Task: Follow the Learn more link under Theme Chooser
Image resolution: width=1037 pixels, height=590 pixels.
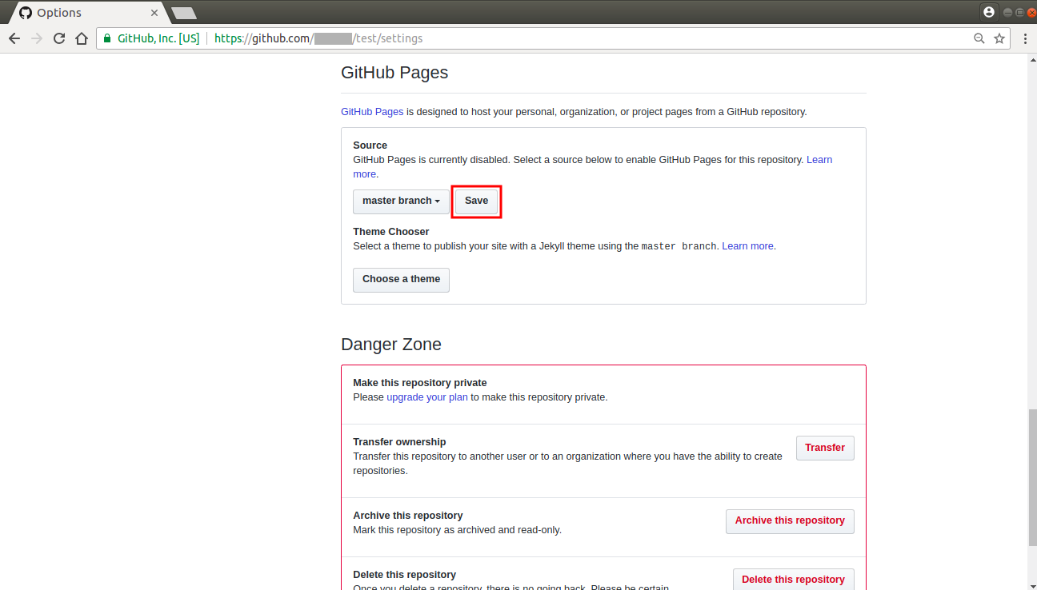Action: tap(747, 246)
